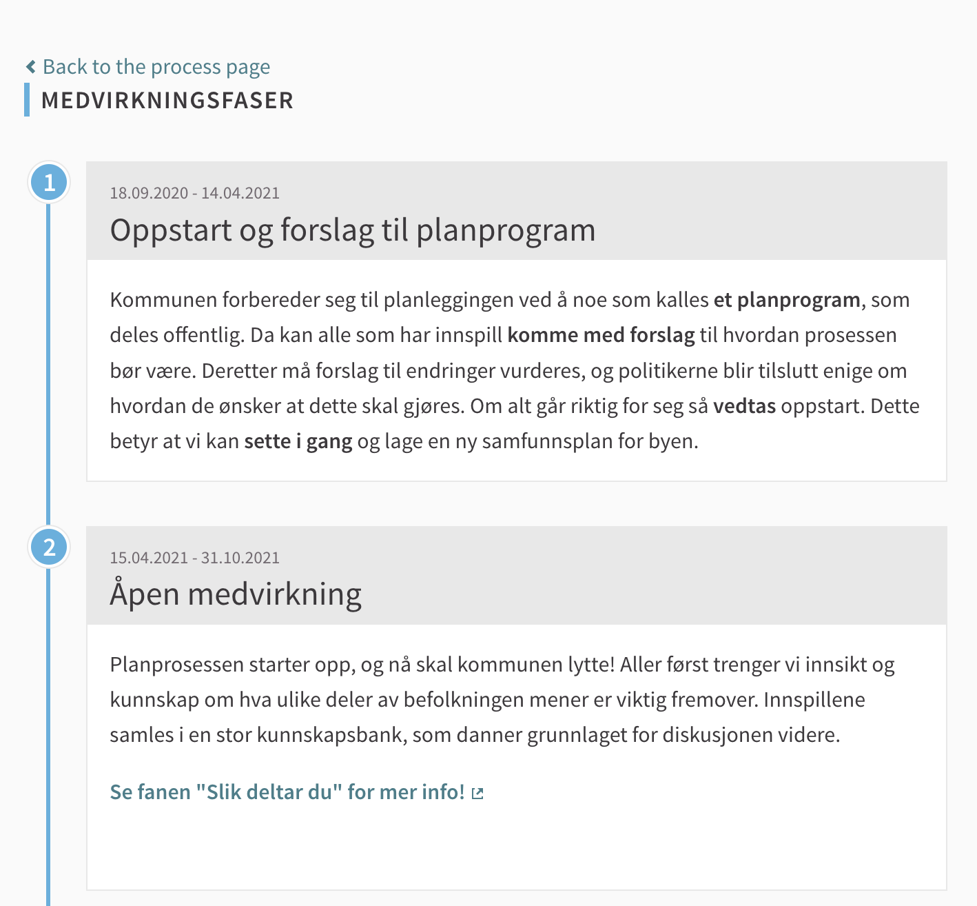The height and width of the screenshot is (906, 977).
Task: Click the step 2 timeline marker badge
Action: (x=48, y=547)
